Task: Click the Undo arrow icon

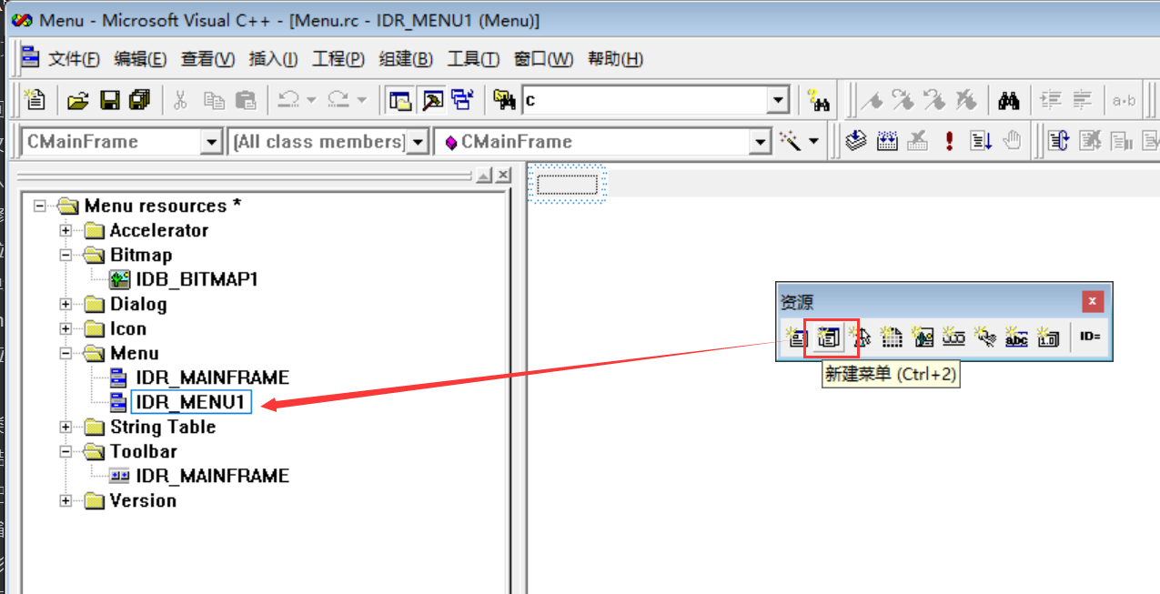Action: 288,100
